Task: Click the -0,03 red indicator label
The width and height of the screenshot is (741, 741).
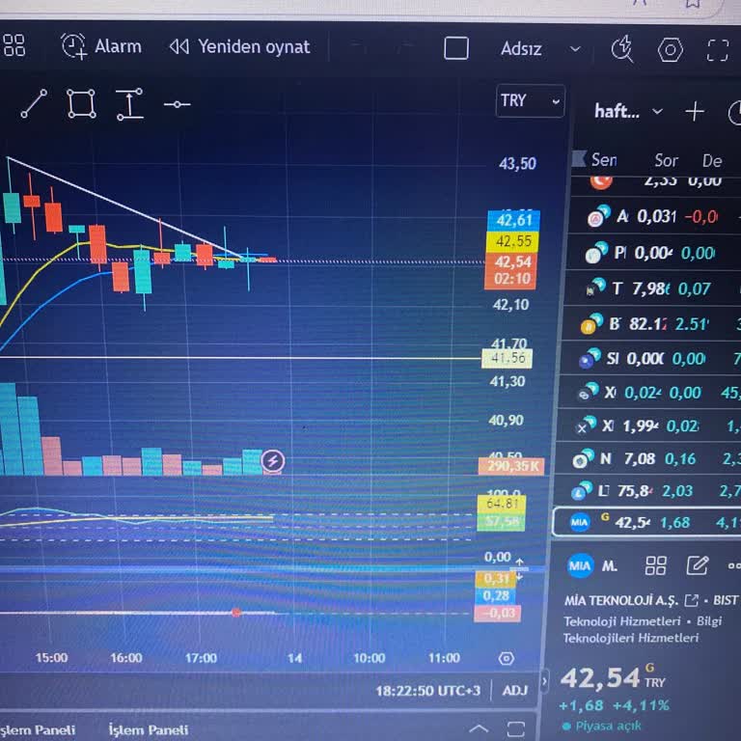Action: point(498,614)
